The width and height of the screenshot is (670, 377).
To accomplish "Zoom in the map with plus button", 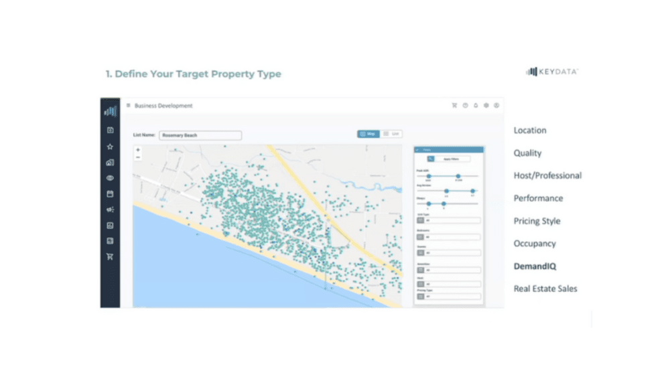I will click(x=138, y=150).
